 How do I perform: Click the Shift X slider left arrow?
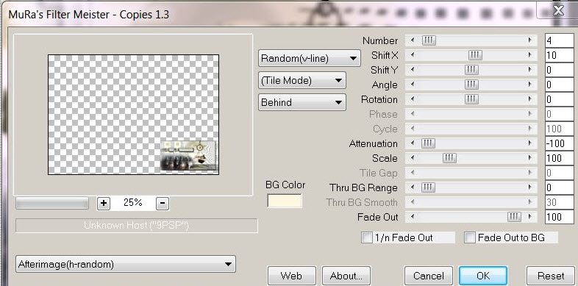412,55
